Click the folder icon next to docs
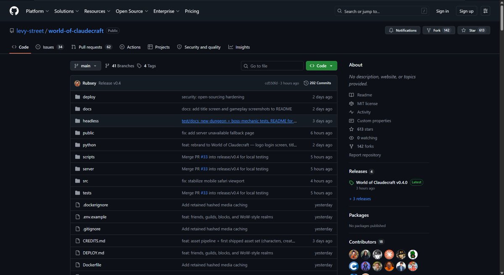The image size is (504, 275). pos(77,109)
